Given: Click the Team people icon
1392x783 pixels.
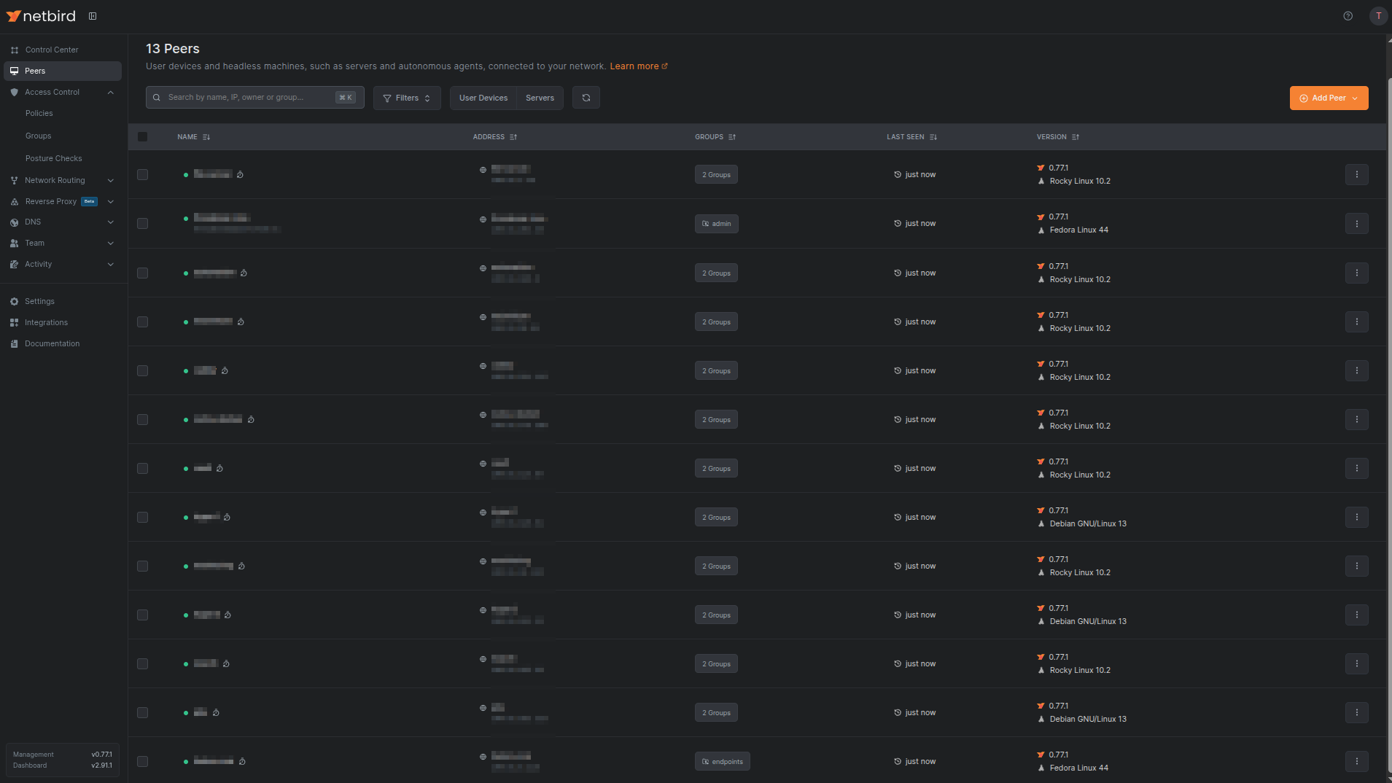Looking at the screenshot, I should (15, 244).
